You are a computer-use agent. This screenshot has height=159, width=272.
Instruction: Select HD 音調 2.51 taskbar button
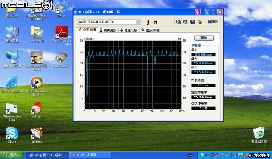pos(48,155)
